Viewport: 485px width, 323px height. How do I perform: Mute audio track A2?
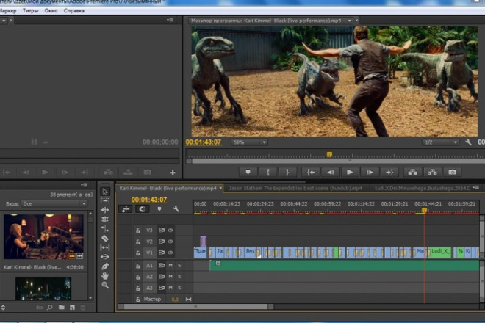(170, 276)
